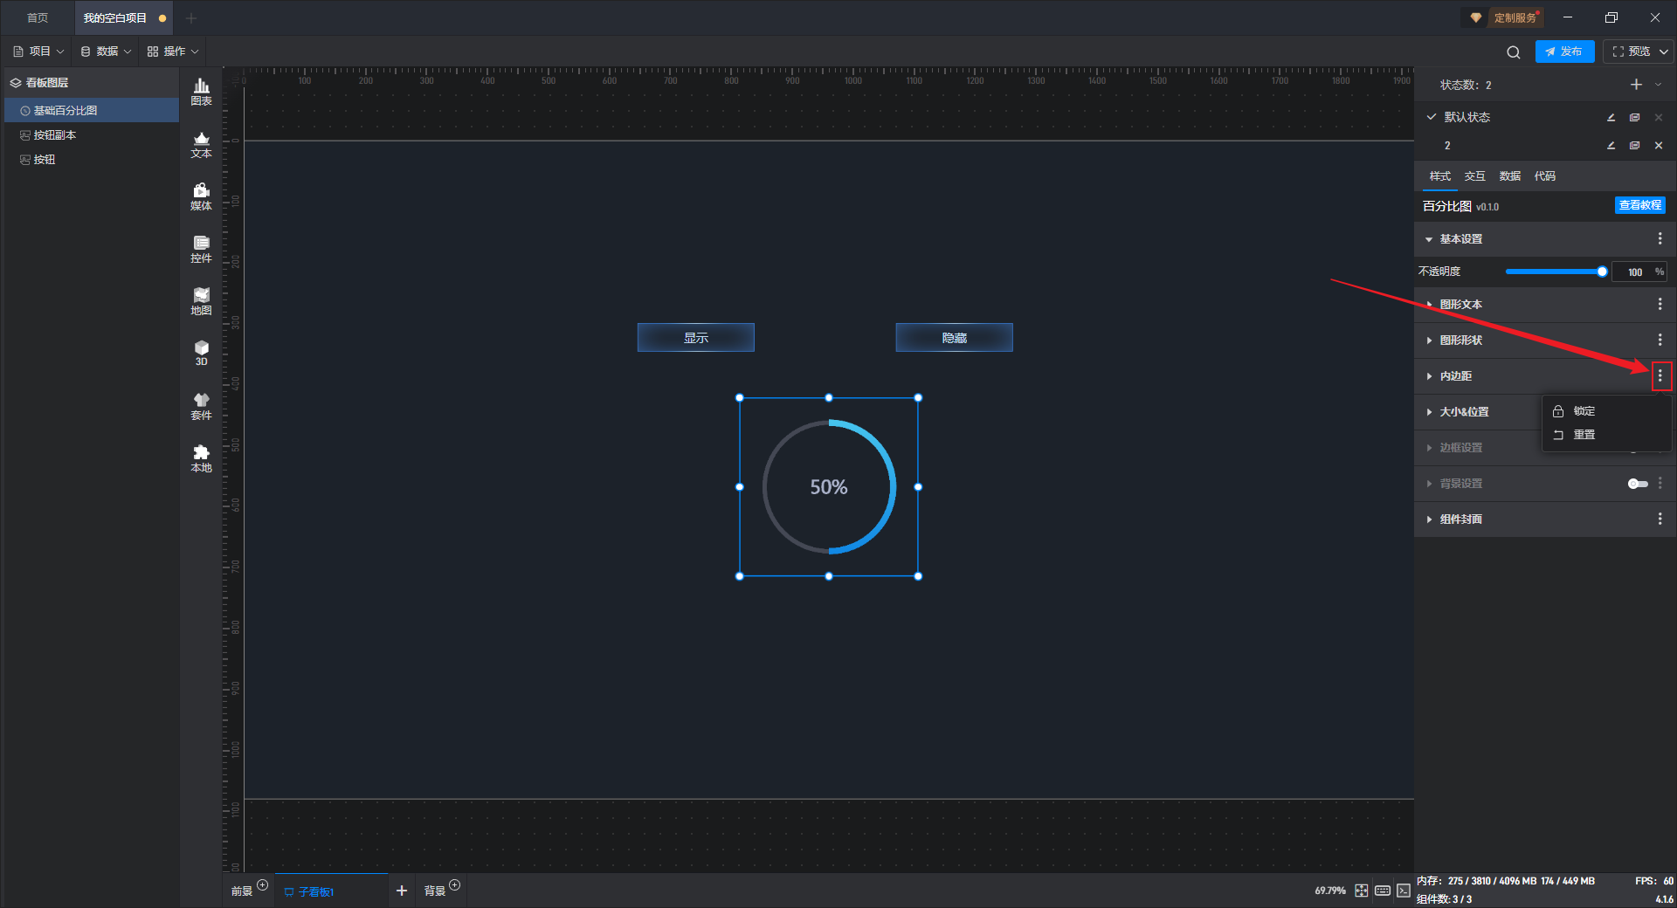1677x908 pixels.
Task: Switch to the 代码 tab
Action: [1544, 176]
